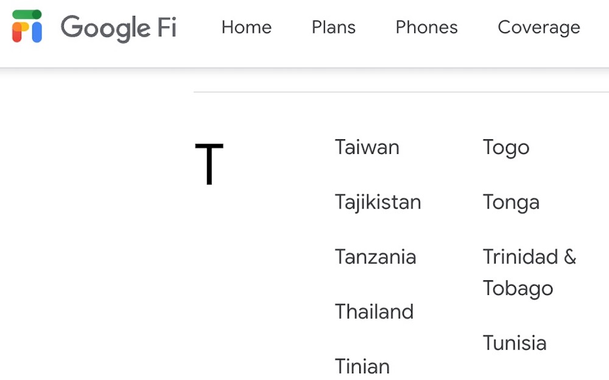Click the colorful Google Fi logo icon

[27, 26]
